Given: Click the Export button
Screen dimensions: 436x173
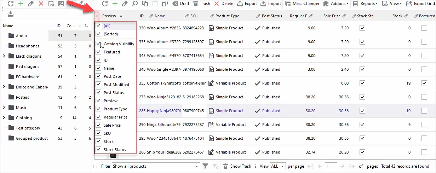Looking at the screenshot, I should pos(247,4).
